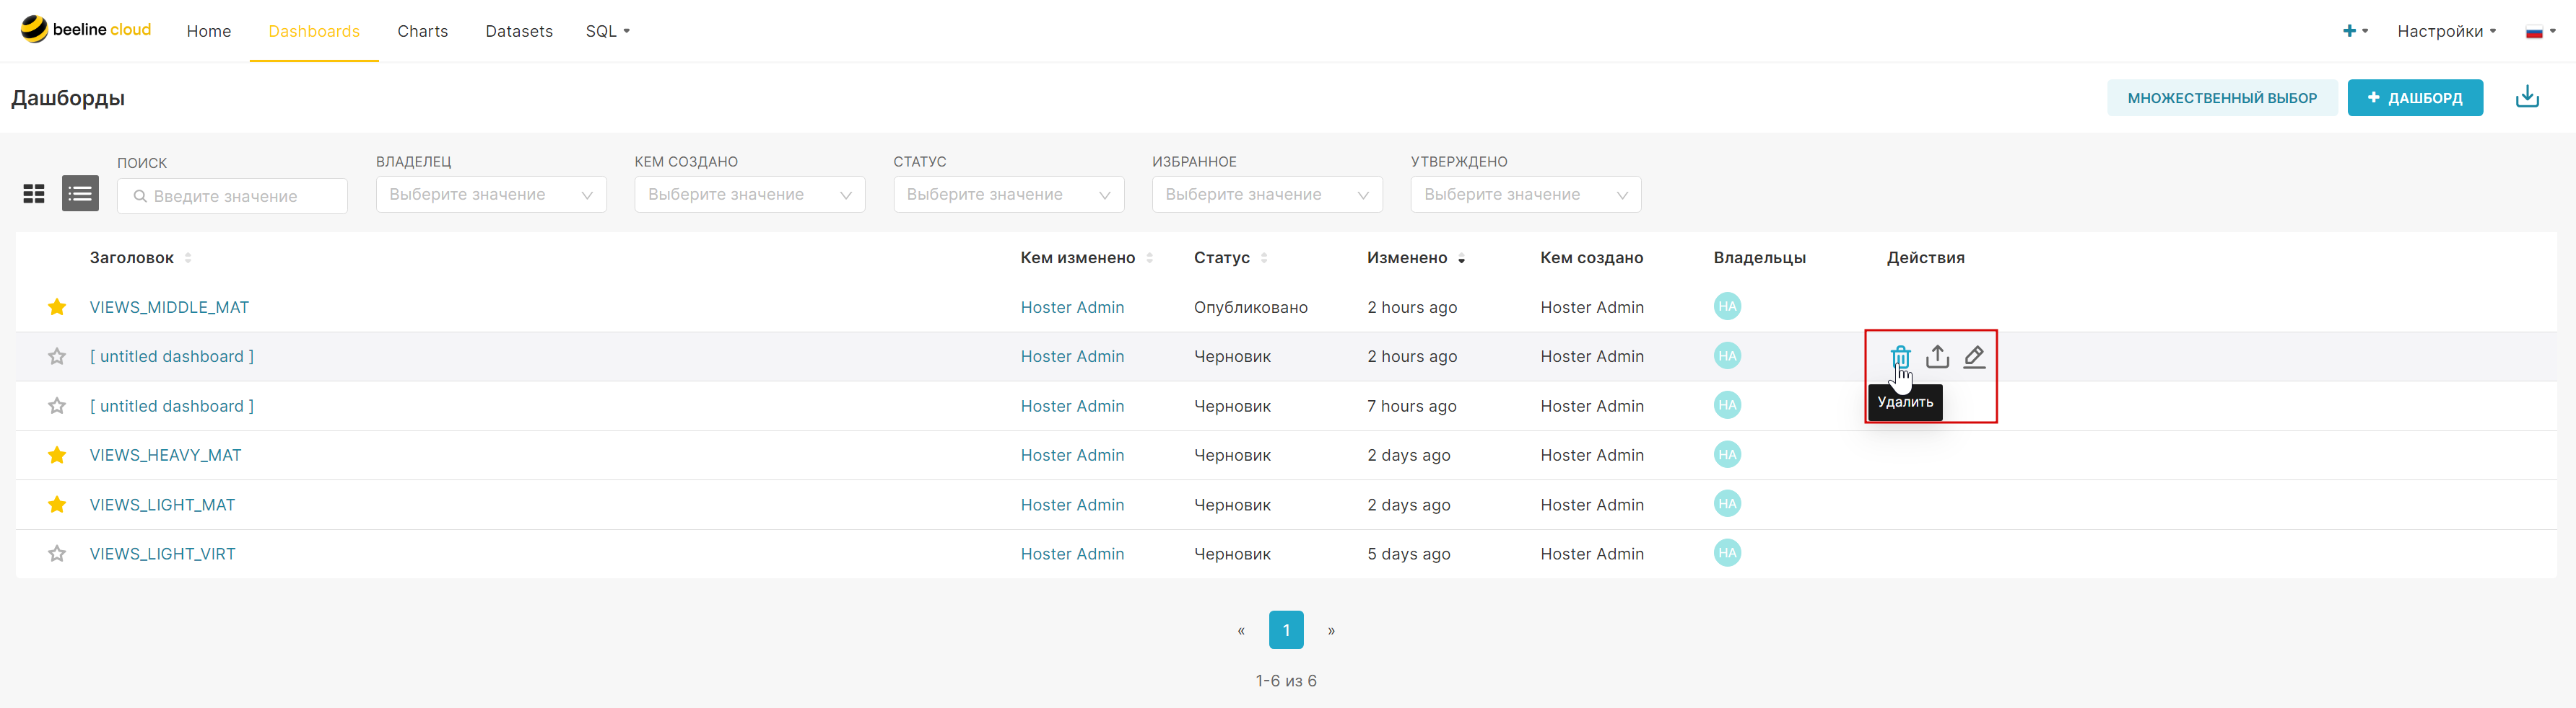The image size is (2576, 708).
Task: Click Опубликовано status of VIEWS_MIDDLE_MAT
Action: (x=1250, y=306)
